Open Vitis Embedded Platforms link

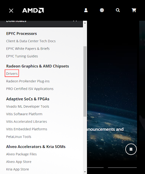pyautogui.click(x=27, y=129)
